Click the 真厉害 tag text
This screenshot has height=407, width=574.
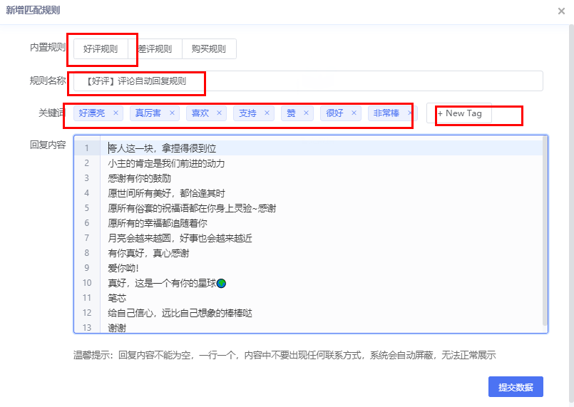click(x=148, y=113)
